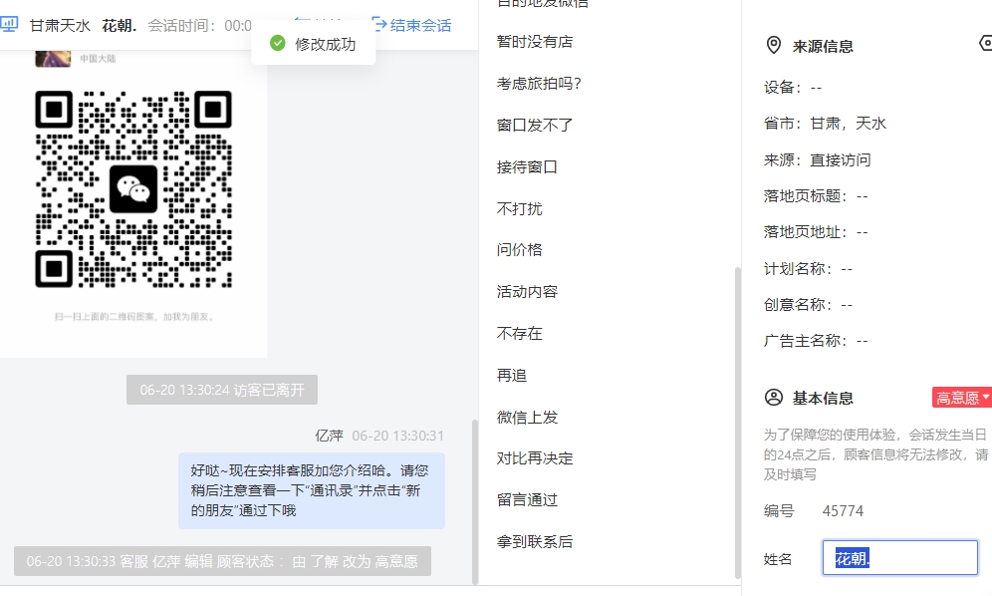The image size is (992, 596).
Task: Open the visitor avatar above the QR code
Action: coord(53,58)
